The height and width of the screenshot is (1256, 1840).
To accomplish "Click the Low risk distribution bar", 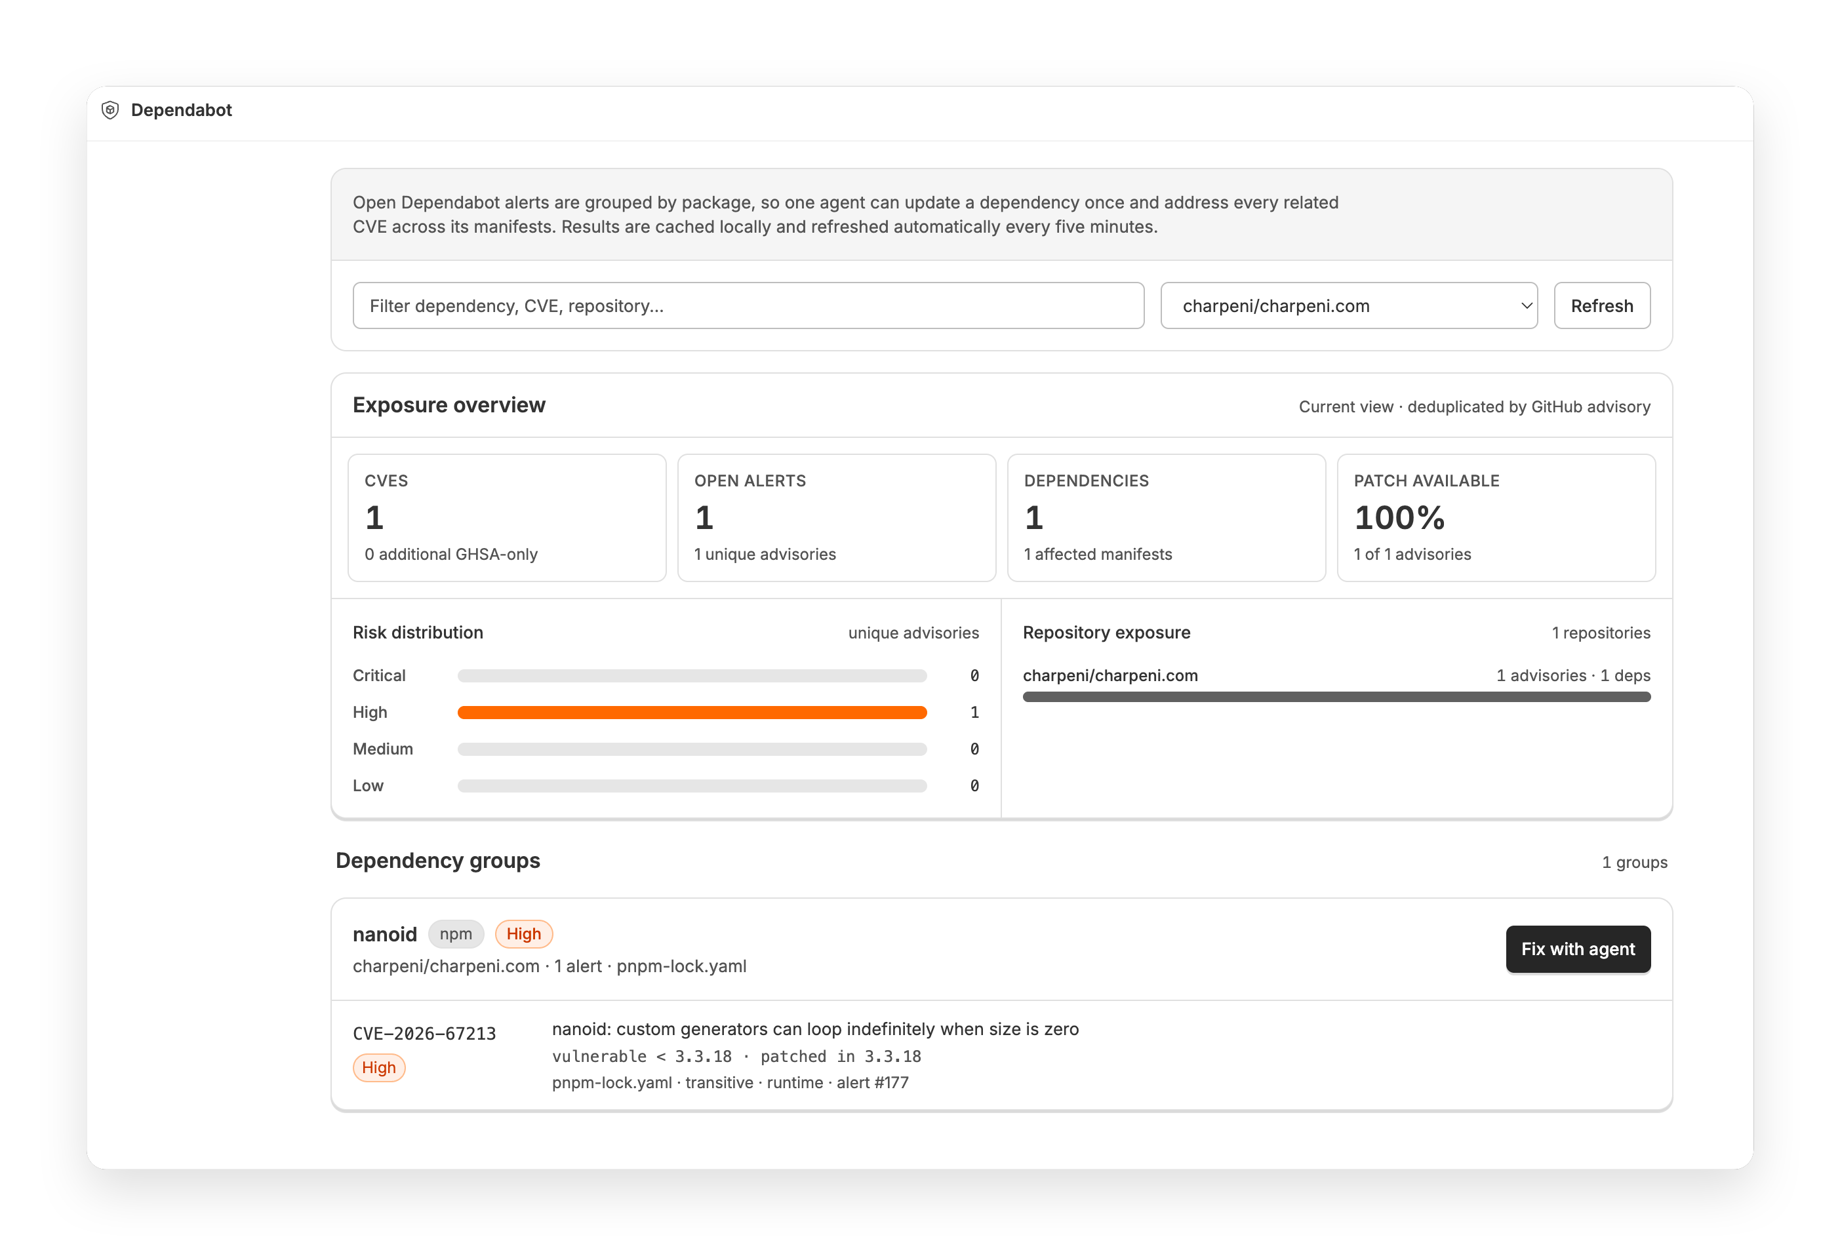I will pyautogui.click(x=692, y=786).
